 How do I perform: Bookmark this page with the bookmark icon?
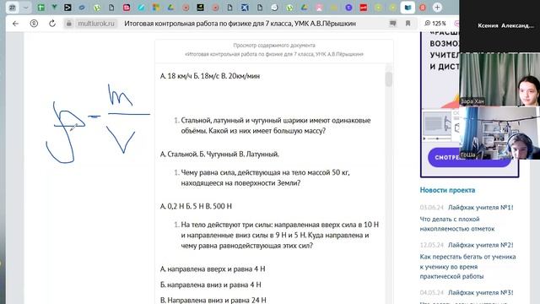coord(408,24)
